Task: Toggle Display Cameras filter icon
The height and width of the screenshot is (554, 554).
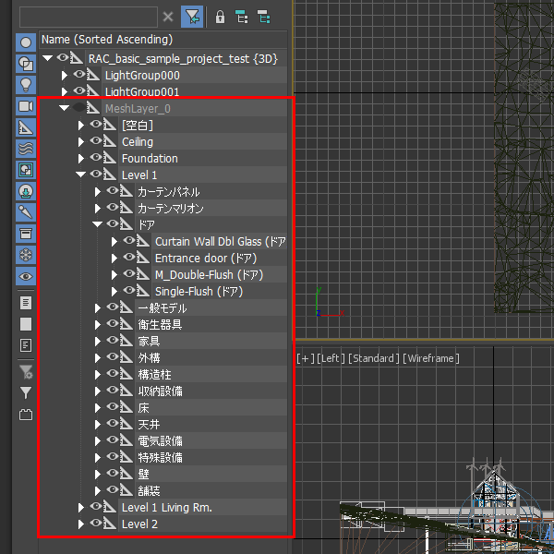Action: coord(26,106)
